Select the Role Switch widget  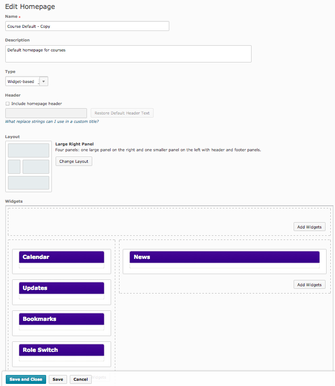click(x=61, y=350)
